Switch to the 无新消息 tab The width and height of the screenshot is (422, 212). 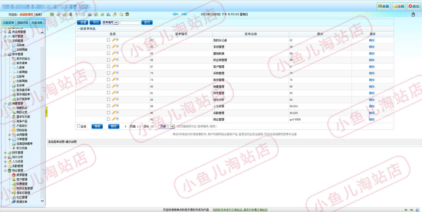(37, 23)
